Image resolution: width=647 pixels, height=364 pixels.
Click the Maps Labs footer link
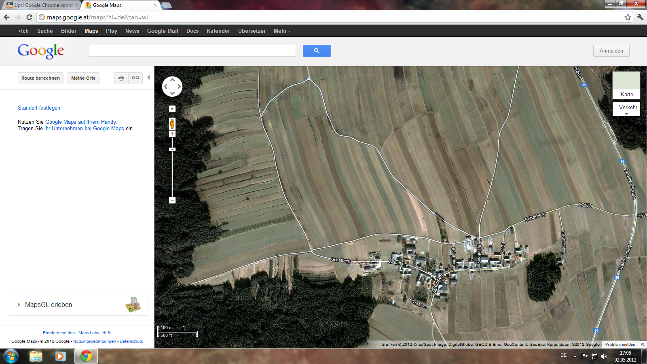point(89,333)
